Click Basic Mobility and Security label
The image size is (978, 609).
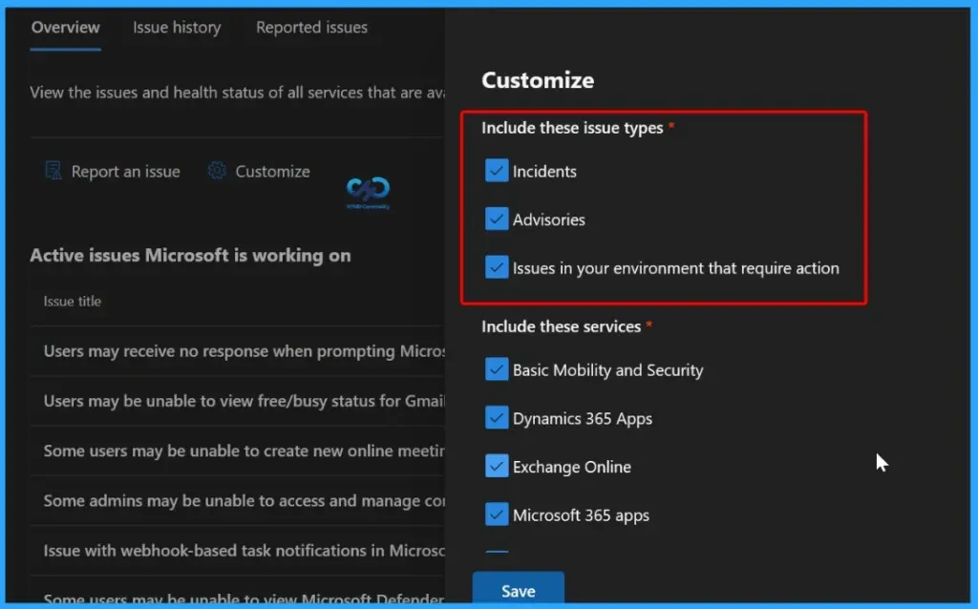point(608,370)
